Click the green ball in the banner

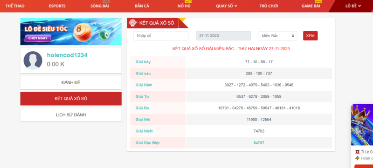pos(104,34)
